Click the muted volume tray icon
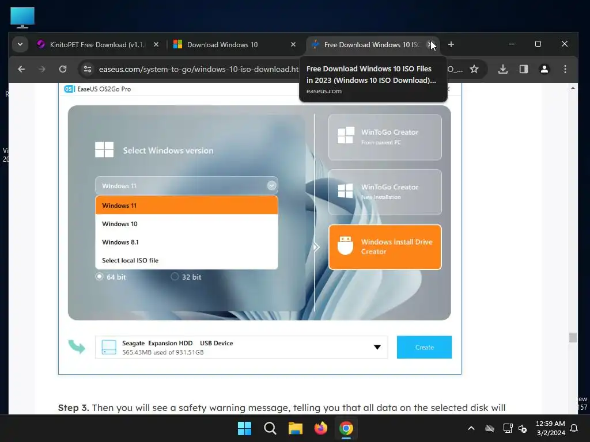Image resolution: width=590 pixels, height=442 pixels. (523, 428)
